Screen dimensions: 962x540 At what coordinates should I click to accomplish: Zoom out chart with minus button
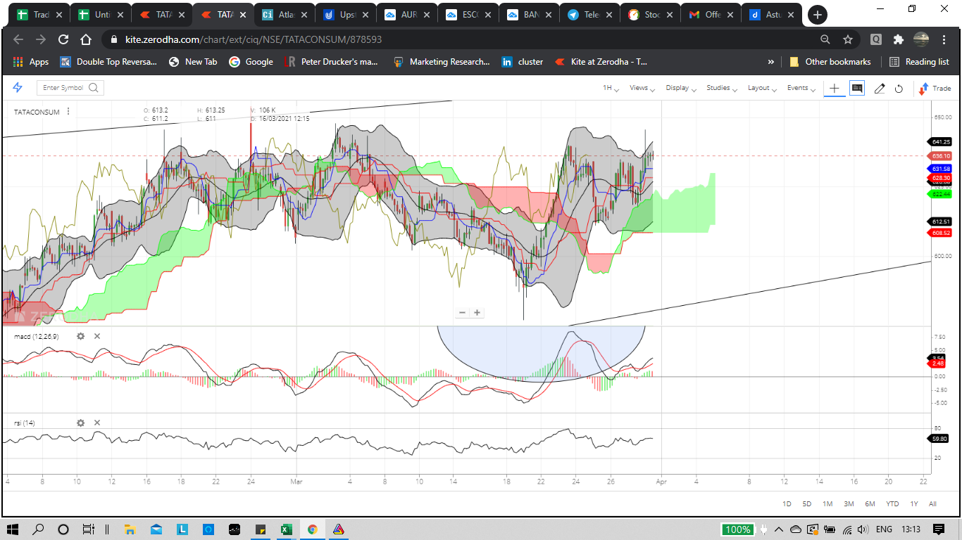click(462, 312)
